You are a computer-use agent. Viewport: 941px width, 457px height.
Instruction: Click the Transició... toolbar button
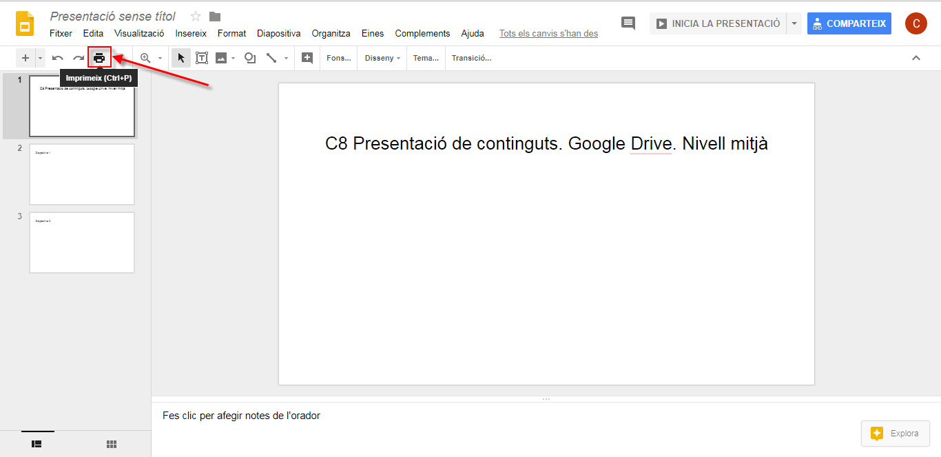click(x=471, y=58)
